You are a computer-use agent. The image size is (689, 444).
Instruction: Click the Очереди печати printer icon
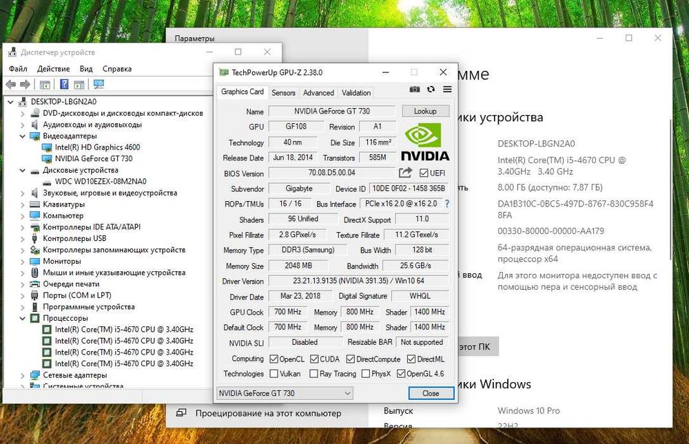(x=34, y=284)
